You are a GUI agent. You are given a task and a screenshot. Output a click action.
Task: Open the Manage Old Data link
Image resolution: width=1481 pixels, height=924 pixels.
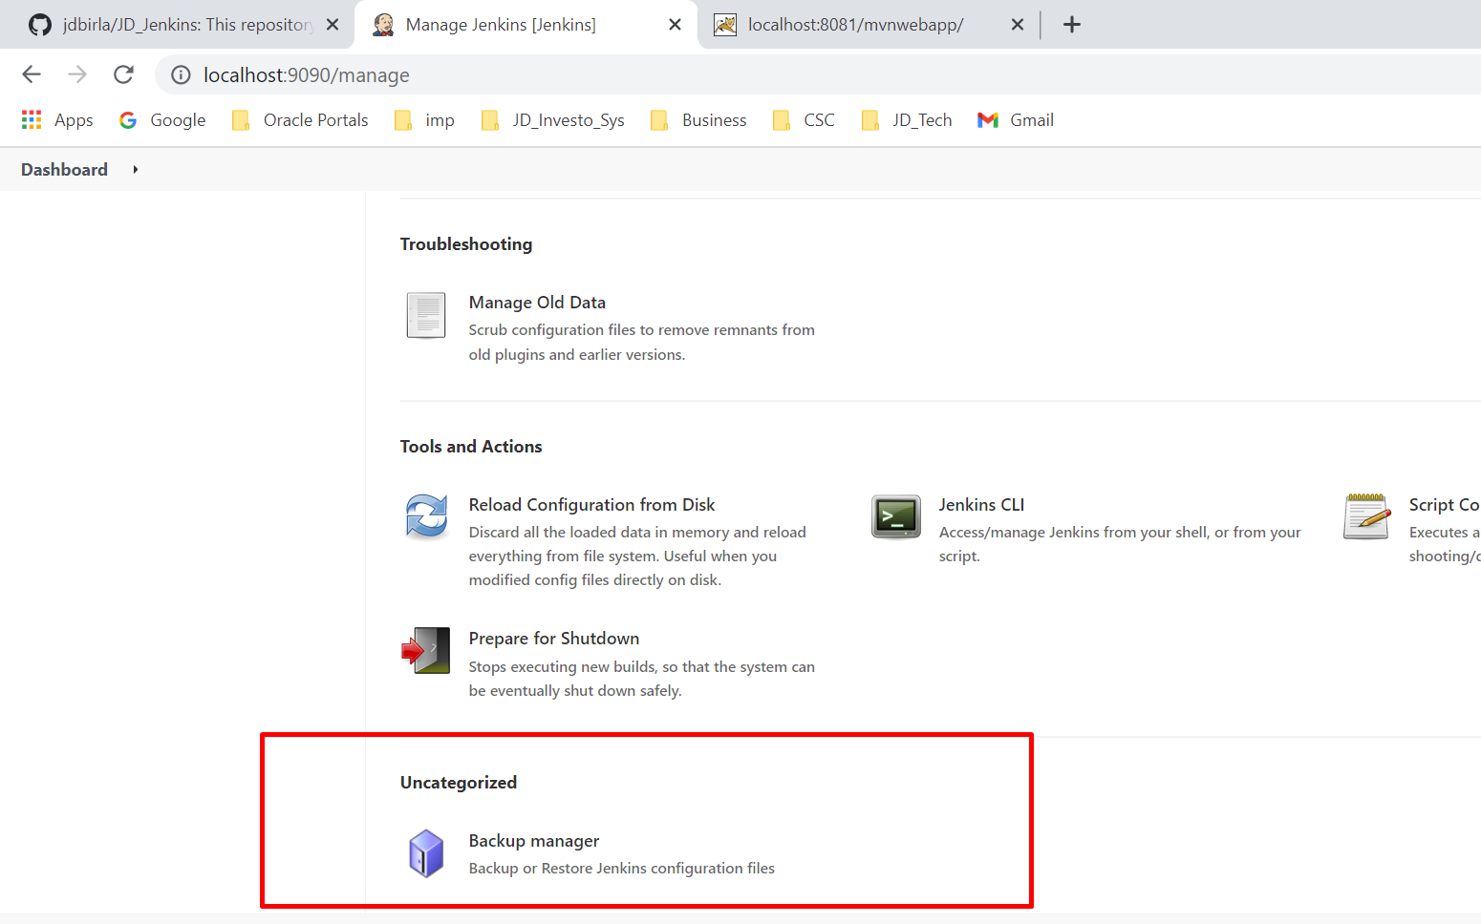click(x=537, y=303)
